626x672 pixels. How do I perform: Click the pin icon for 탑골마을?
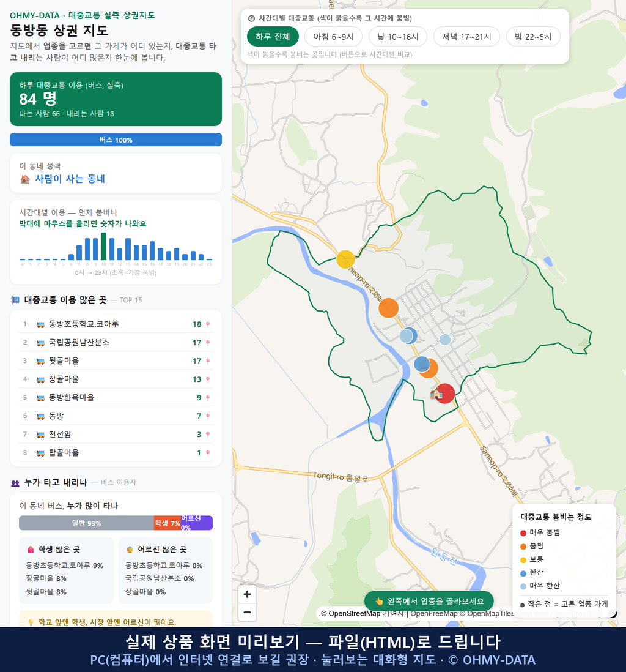[208, 453]
